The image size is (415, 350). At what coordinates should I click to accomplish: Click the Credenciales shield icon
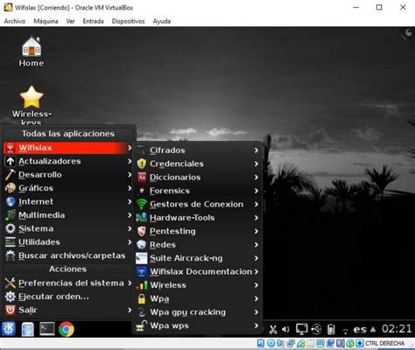(142, 164)
